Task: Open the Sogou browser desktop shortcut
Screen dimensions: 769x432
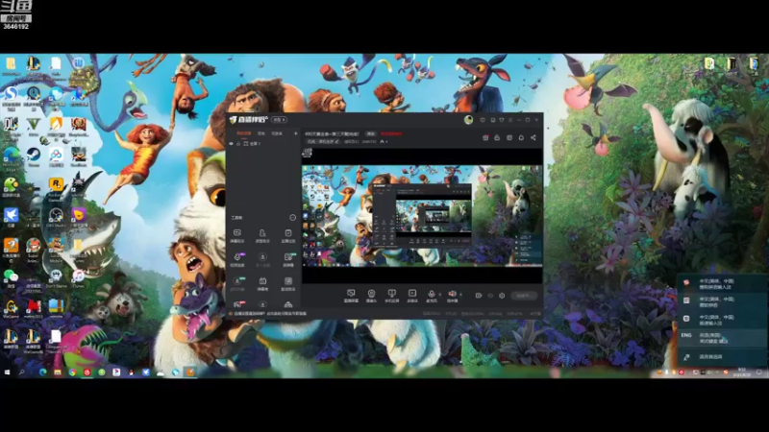Action: [x=11, y=96]
